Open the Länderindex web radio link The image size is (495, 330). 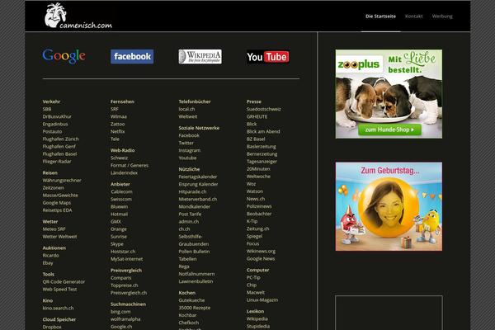click(x=124, y=172)
